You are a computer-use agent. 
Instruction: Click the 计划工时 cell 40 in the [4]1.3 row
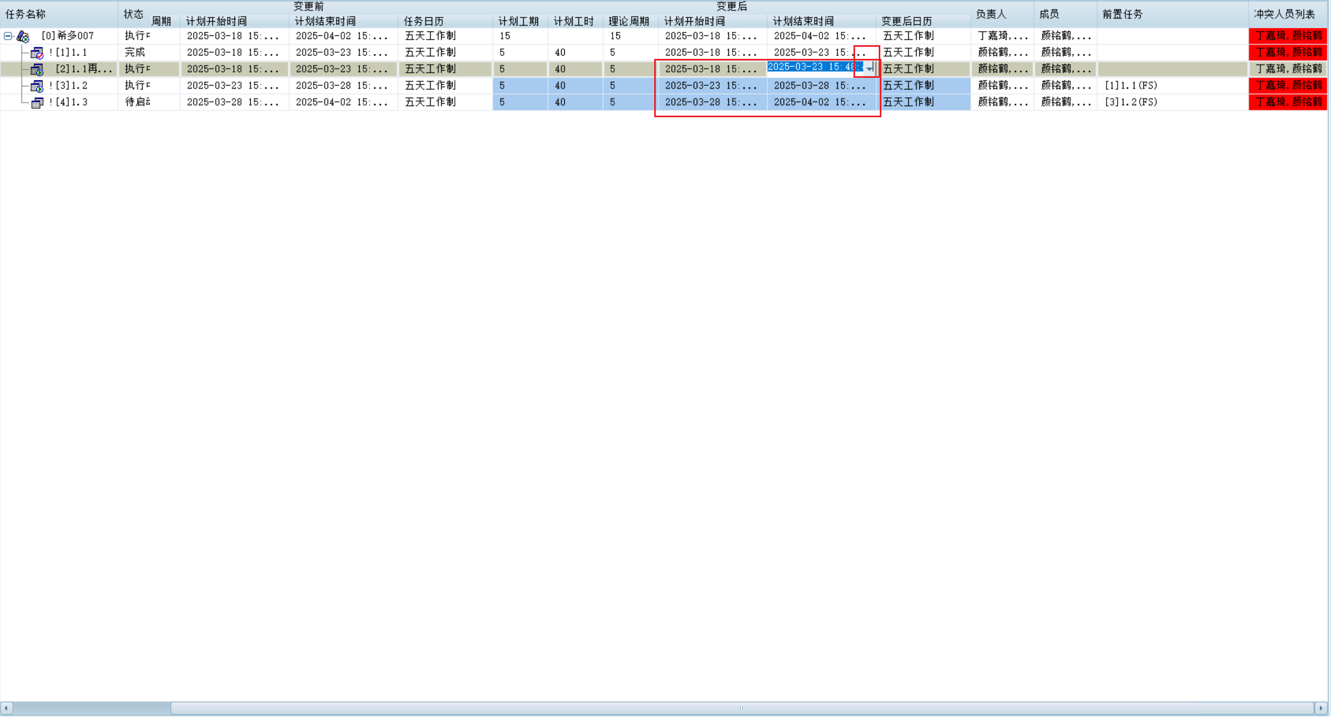click(x=575, y=102)
